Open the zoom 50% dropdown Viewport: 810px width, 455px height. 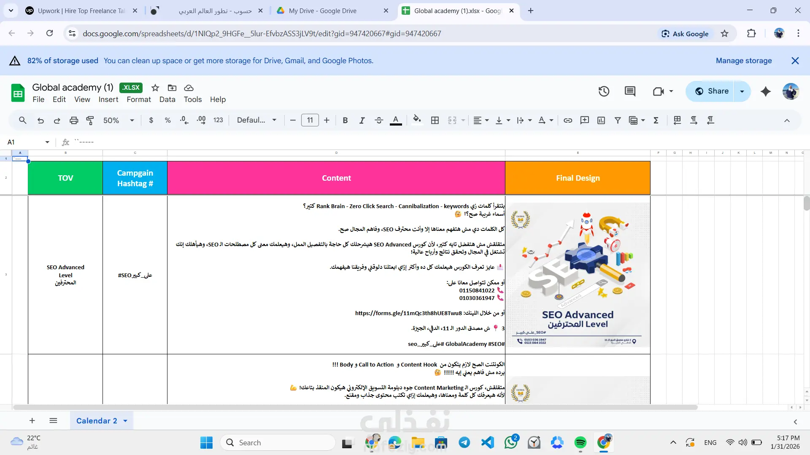[x=119, y=120]
